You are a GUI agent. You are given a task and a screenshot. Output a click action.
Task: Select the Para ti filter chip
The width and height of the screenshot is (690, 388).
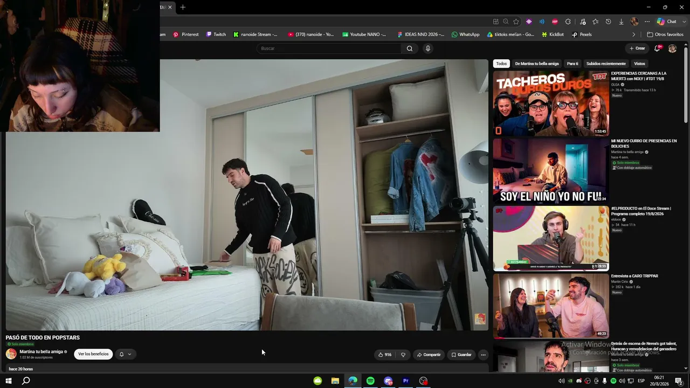point(572,64)
